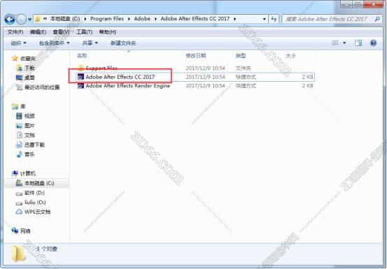
Task: Sort by the 类型 column header
Action: 240,55
